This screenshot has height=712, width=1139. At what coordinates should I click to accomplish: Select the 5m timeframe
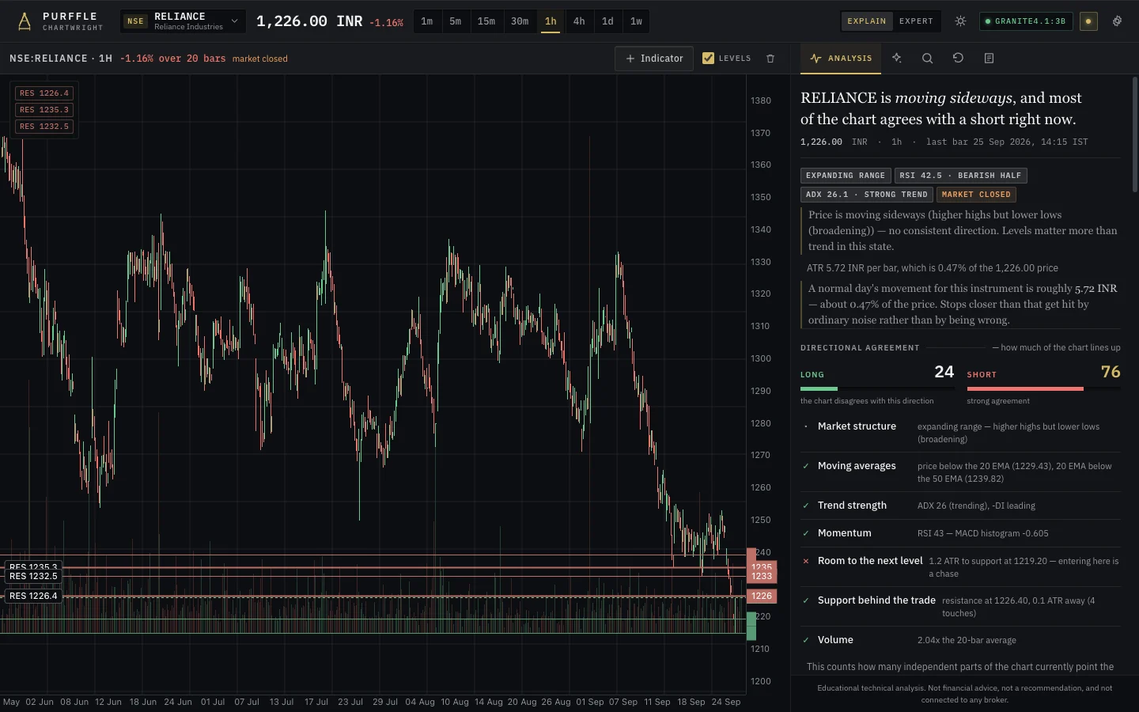(x=456, y=21)
